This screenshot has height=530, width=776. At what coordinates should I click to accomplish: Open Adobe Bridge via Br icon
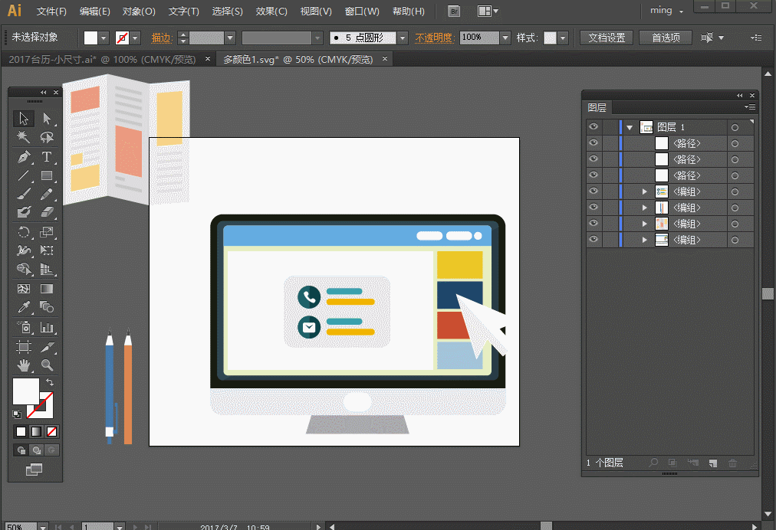click(454, 11)
